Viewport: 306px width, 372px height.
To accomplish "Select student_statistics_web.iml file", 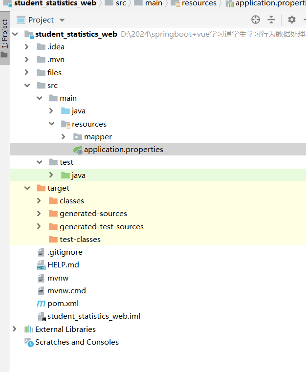I will tap(93, 316).
